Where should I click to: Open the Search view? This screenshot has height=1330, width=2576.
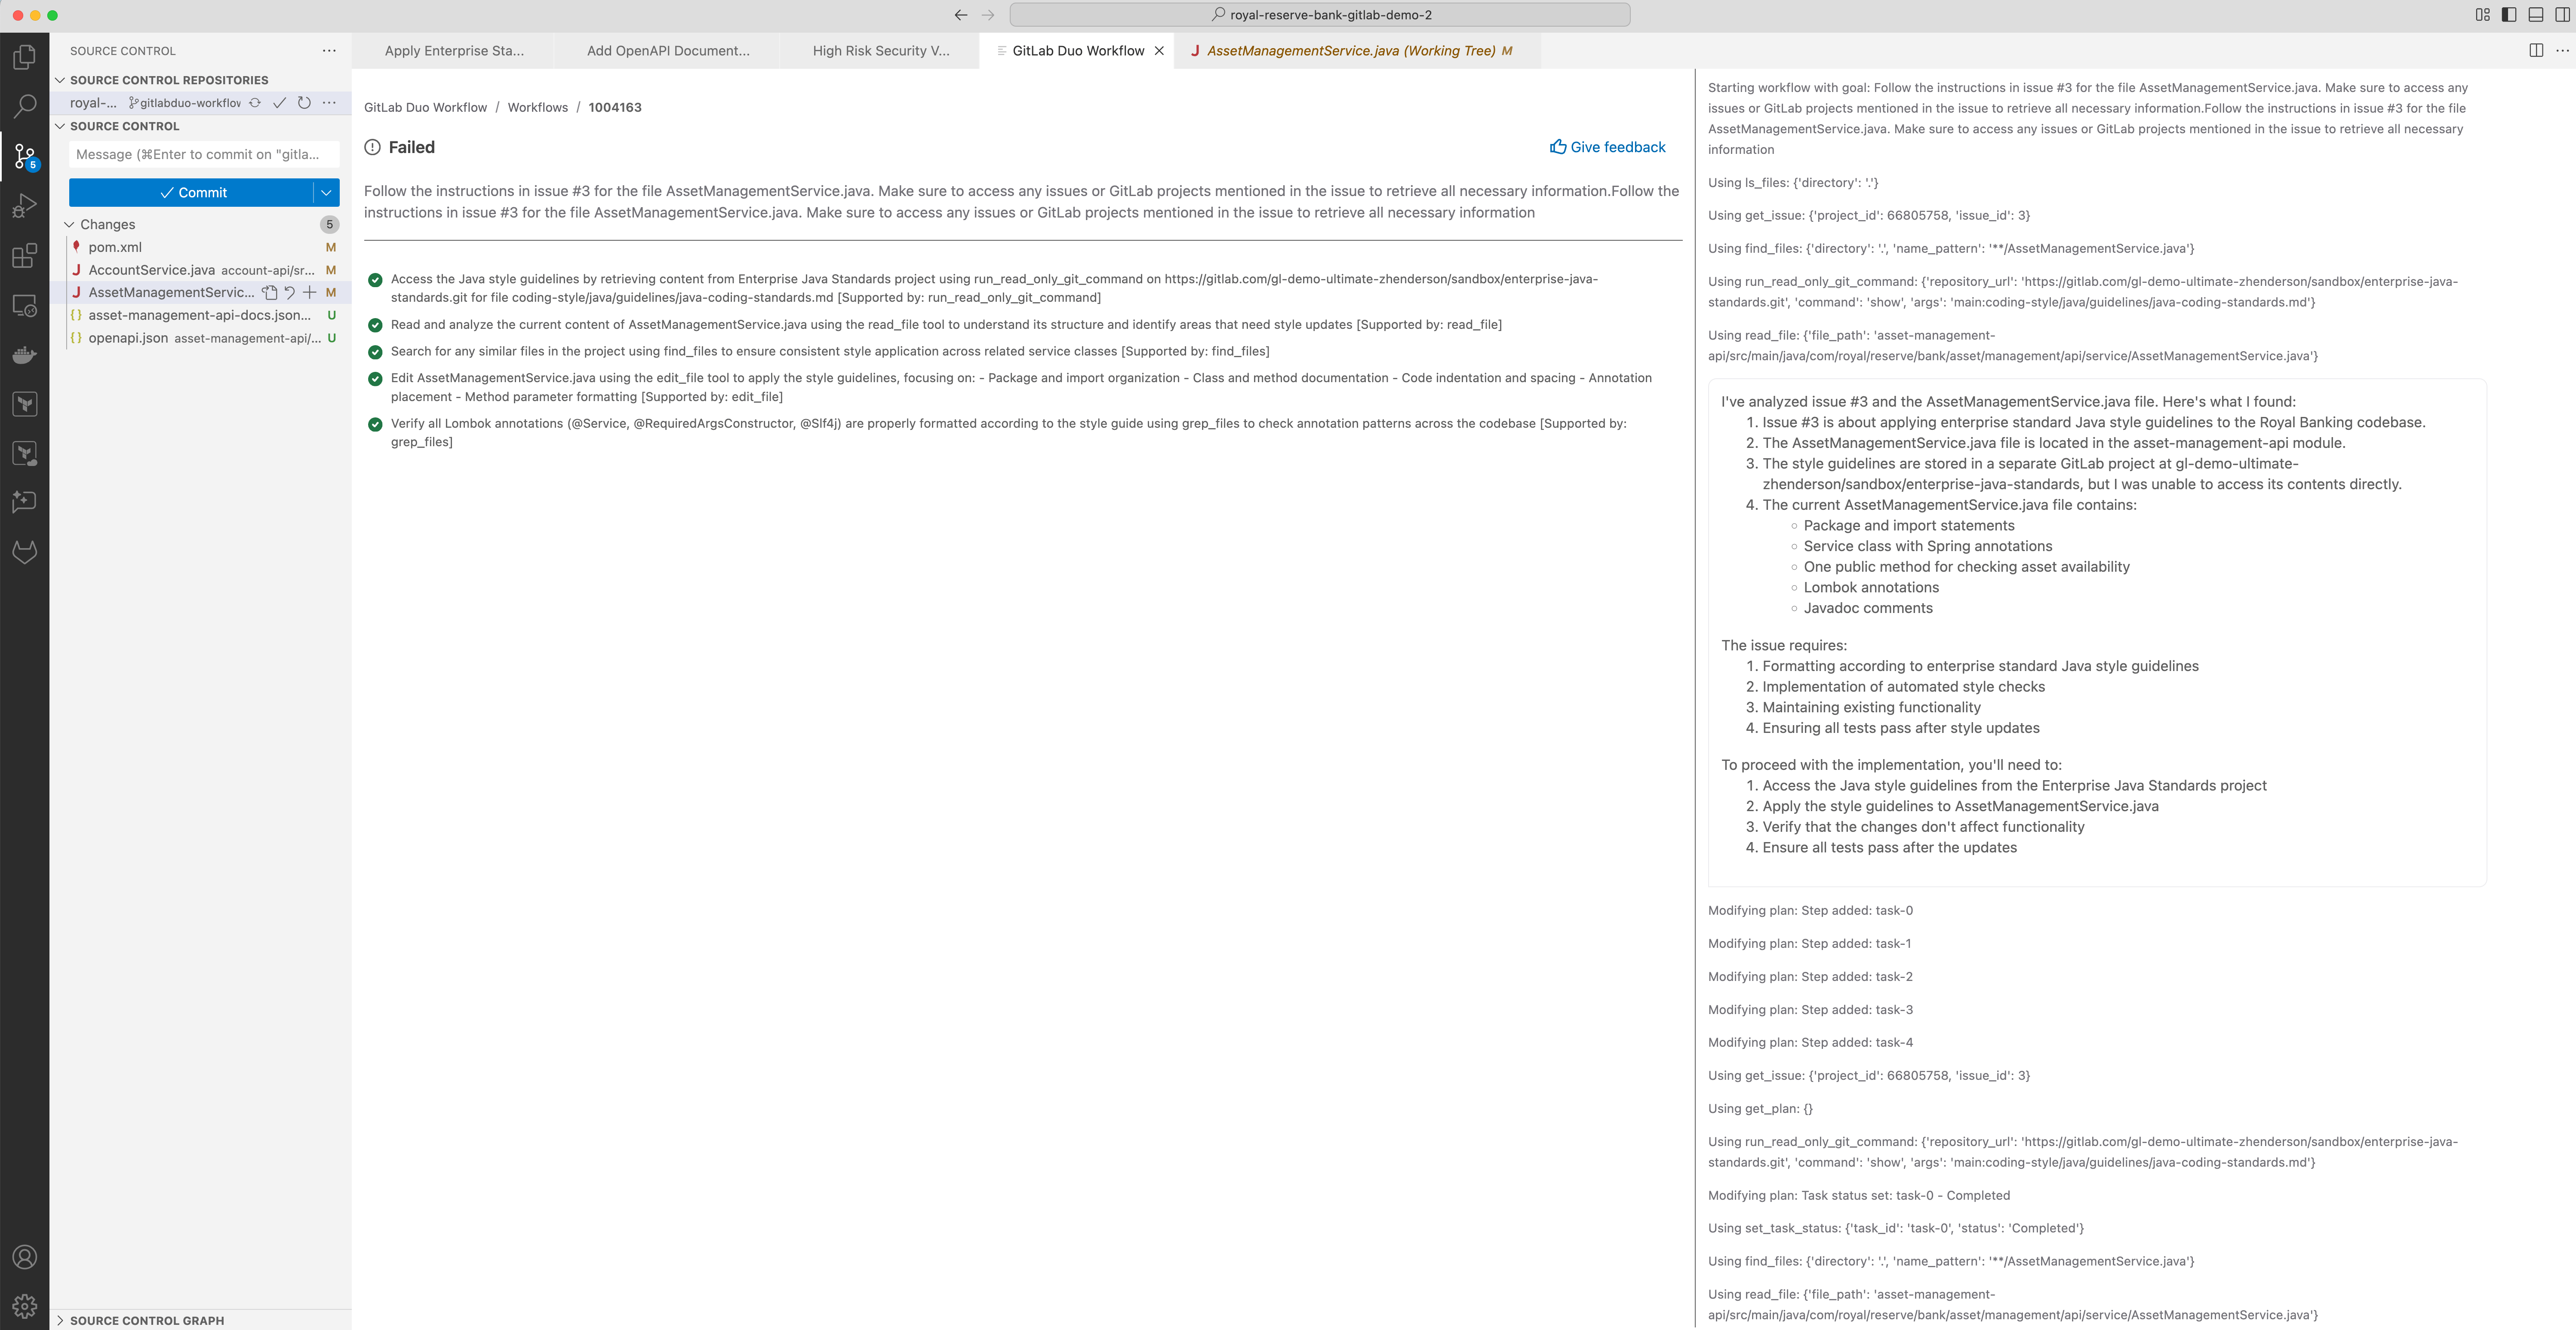click(24, 106)
